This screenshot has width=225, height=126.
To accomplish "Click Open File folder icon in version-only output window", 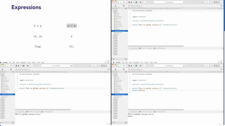I will pyautogui.click(x=18, y=66).
